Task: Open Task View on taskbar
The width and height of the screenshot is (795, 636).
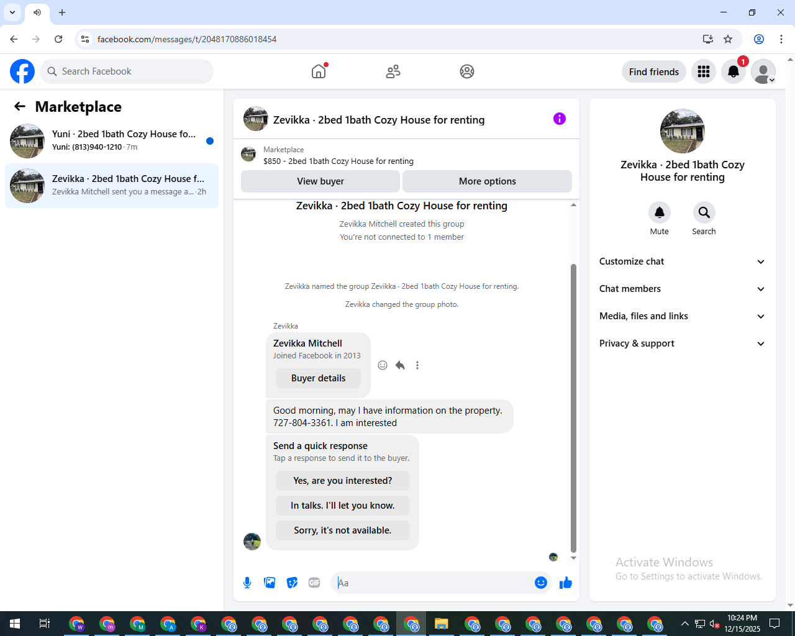Action: point(45,624)
